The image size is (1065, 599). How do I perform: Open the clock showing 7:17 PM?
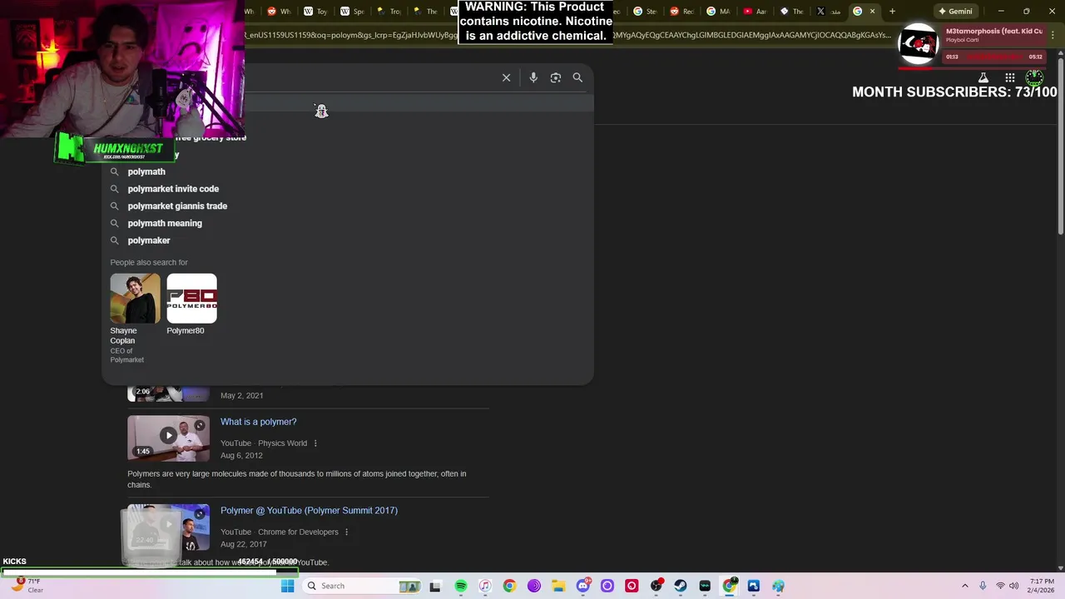(1042, 586)
